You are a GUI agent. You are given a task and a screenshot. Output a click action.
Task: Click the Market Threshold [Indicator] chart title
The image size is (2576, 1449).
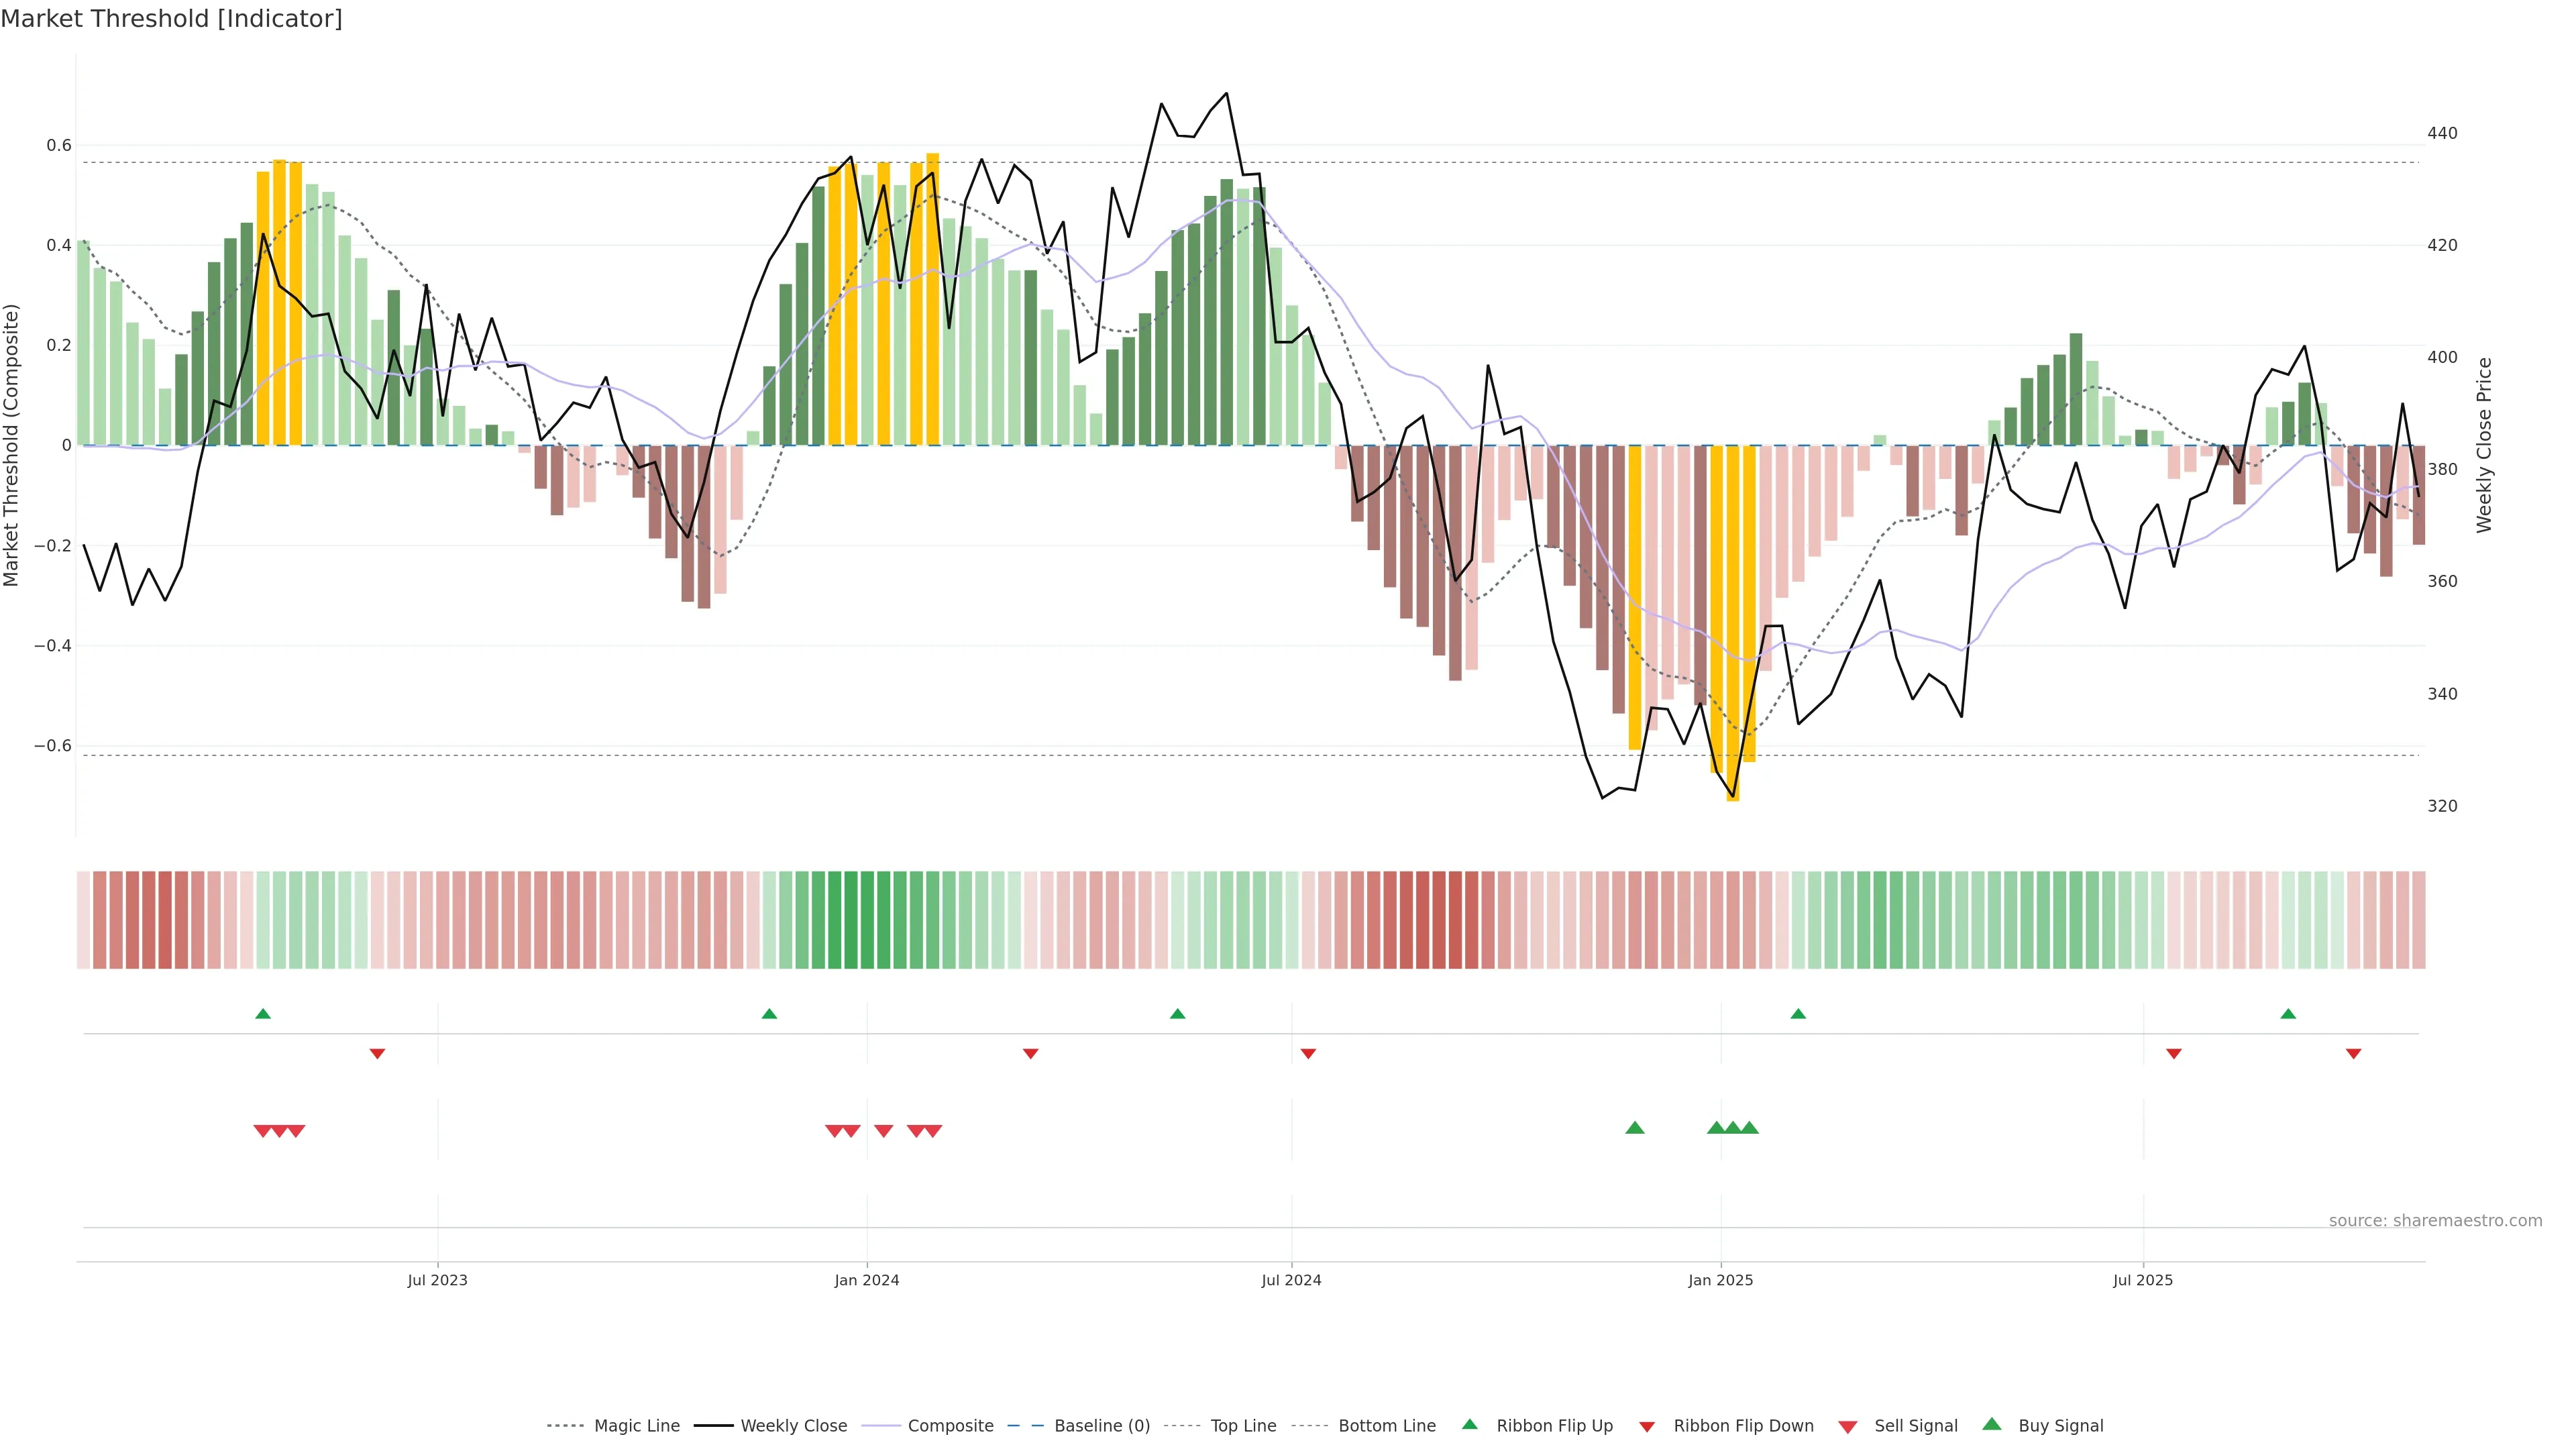point(171,19)
